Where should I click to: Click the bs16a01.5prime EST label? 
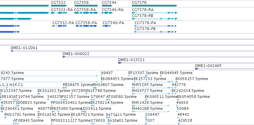pos(122,121)
